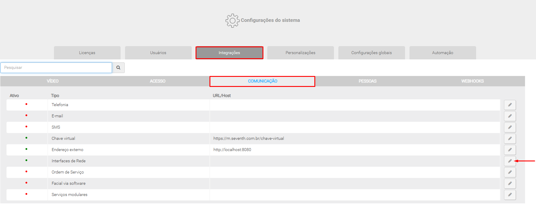Edit the Facial via software row

point(510,184)
